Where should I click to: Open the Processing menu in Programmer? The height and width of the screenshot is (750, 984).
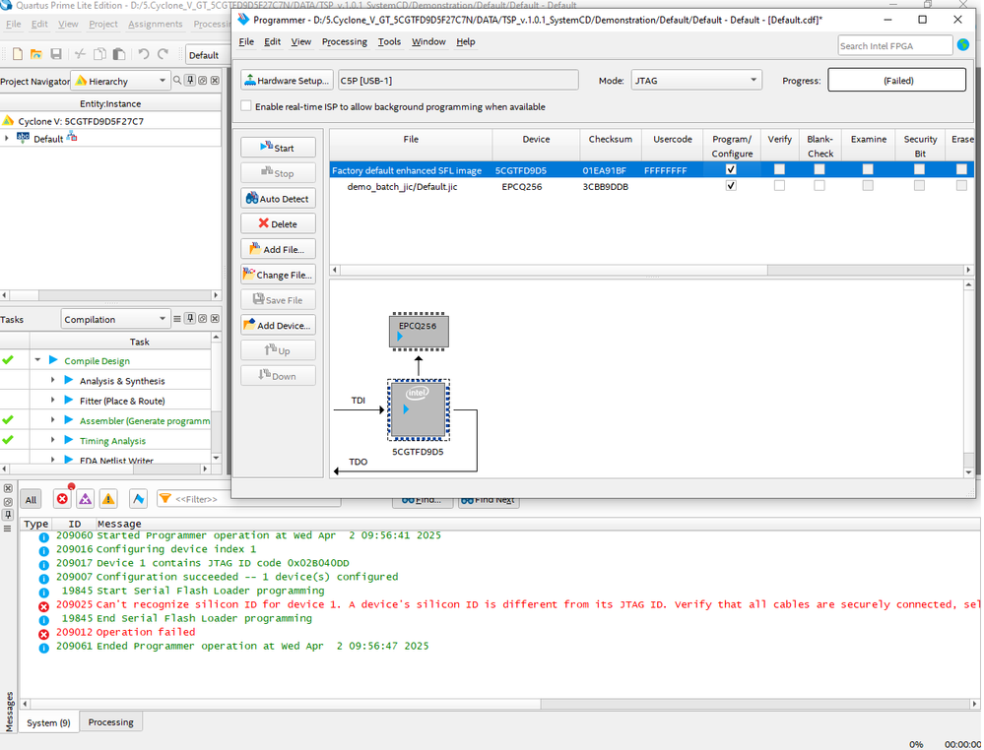click(344, 42)
